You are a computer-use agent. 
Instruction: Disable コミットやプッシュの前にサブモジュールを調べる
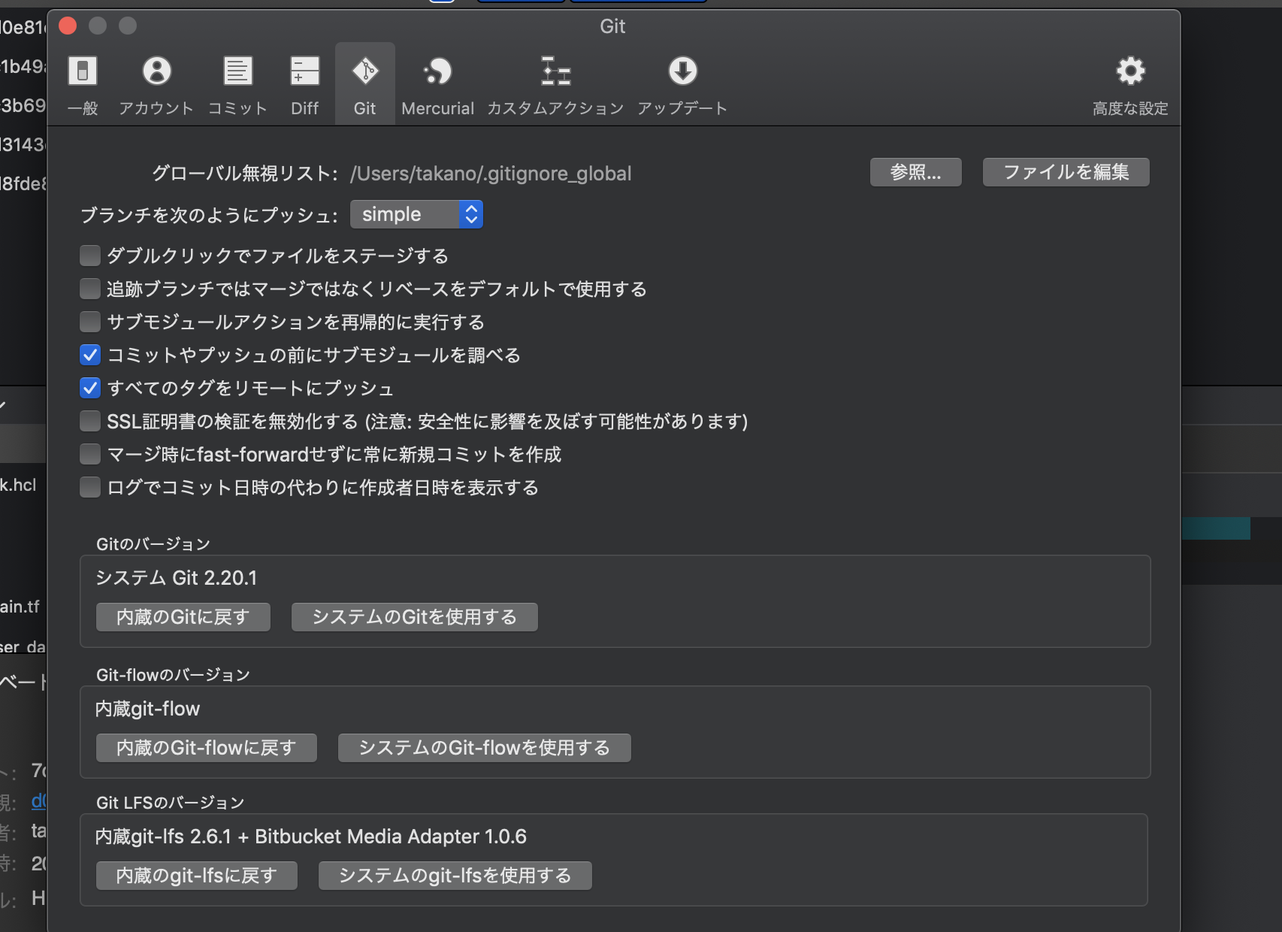tap(89, 355)
